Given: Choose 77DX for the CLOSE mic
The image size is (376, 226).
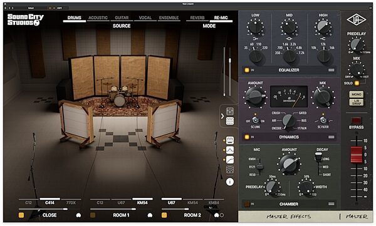Looking at the screenshot, I should coord(71,203).
